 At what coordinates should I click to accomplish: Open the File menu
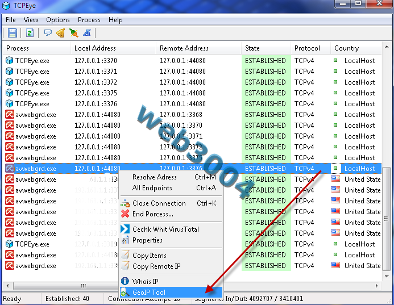click(11, 20)
